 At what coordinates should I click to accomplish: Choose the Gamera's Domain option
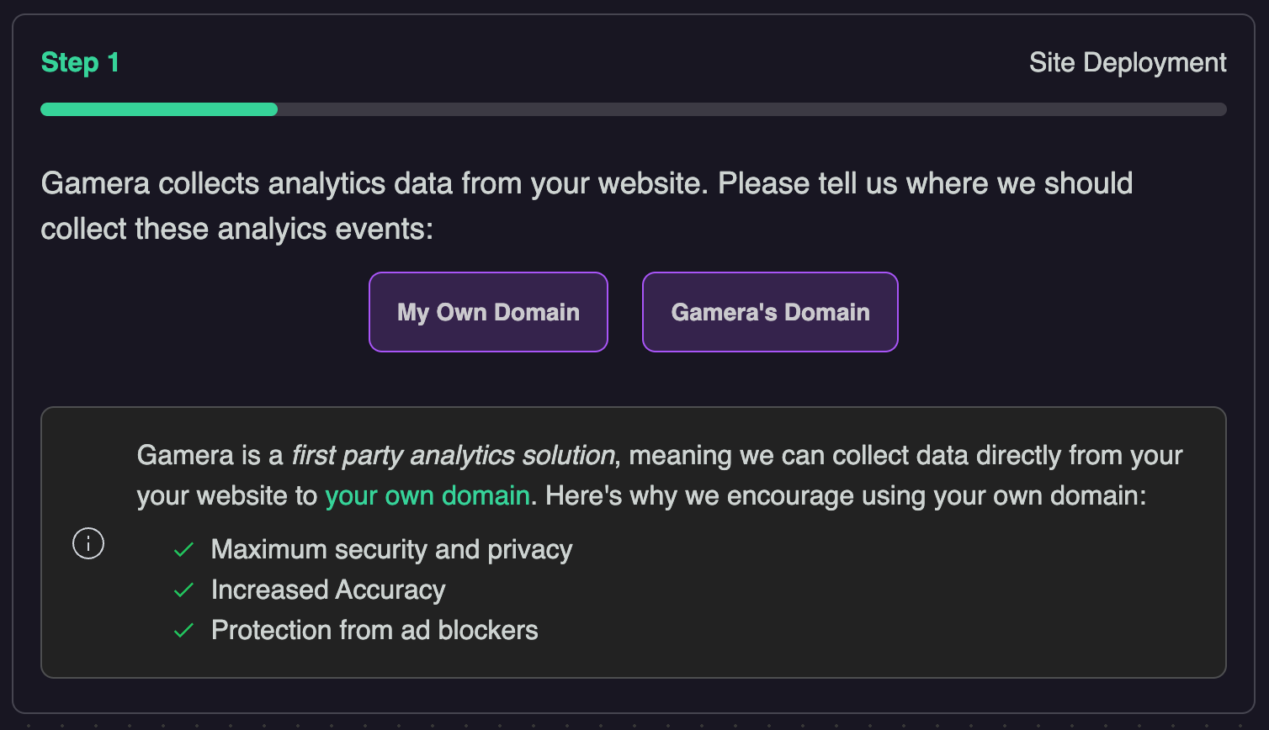click(770, 312)
